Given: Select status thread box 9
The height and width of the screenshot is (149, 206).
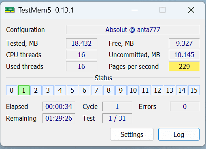Looking at the screenshot, I should click(x=121, y=90).
